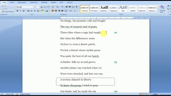Select align text left button
The width and height of the screenshot is (171, 96).
pyautogui.click(x=53, y=11)
